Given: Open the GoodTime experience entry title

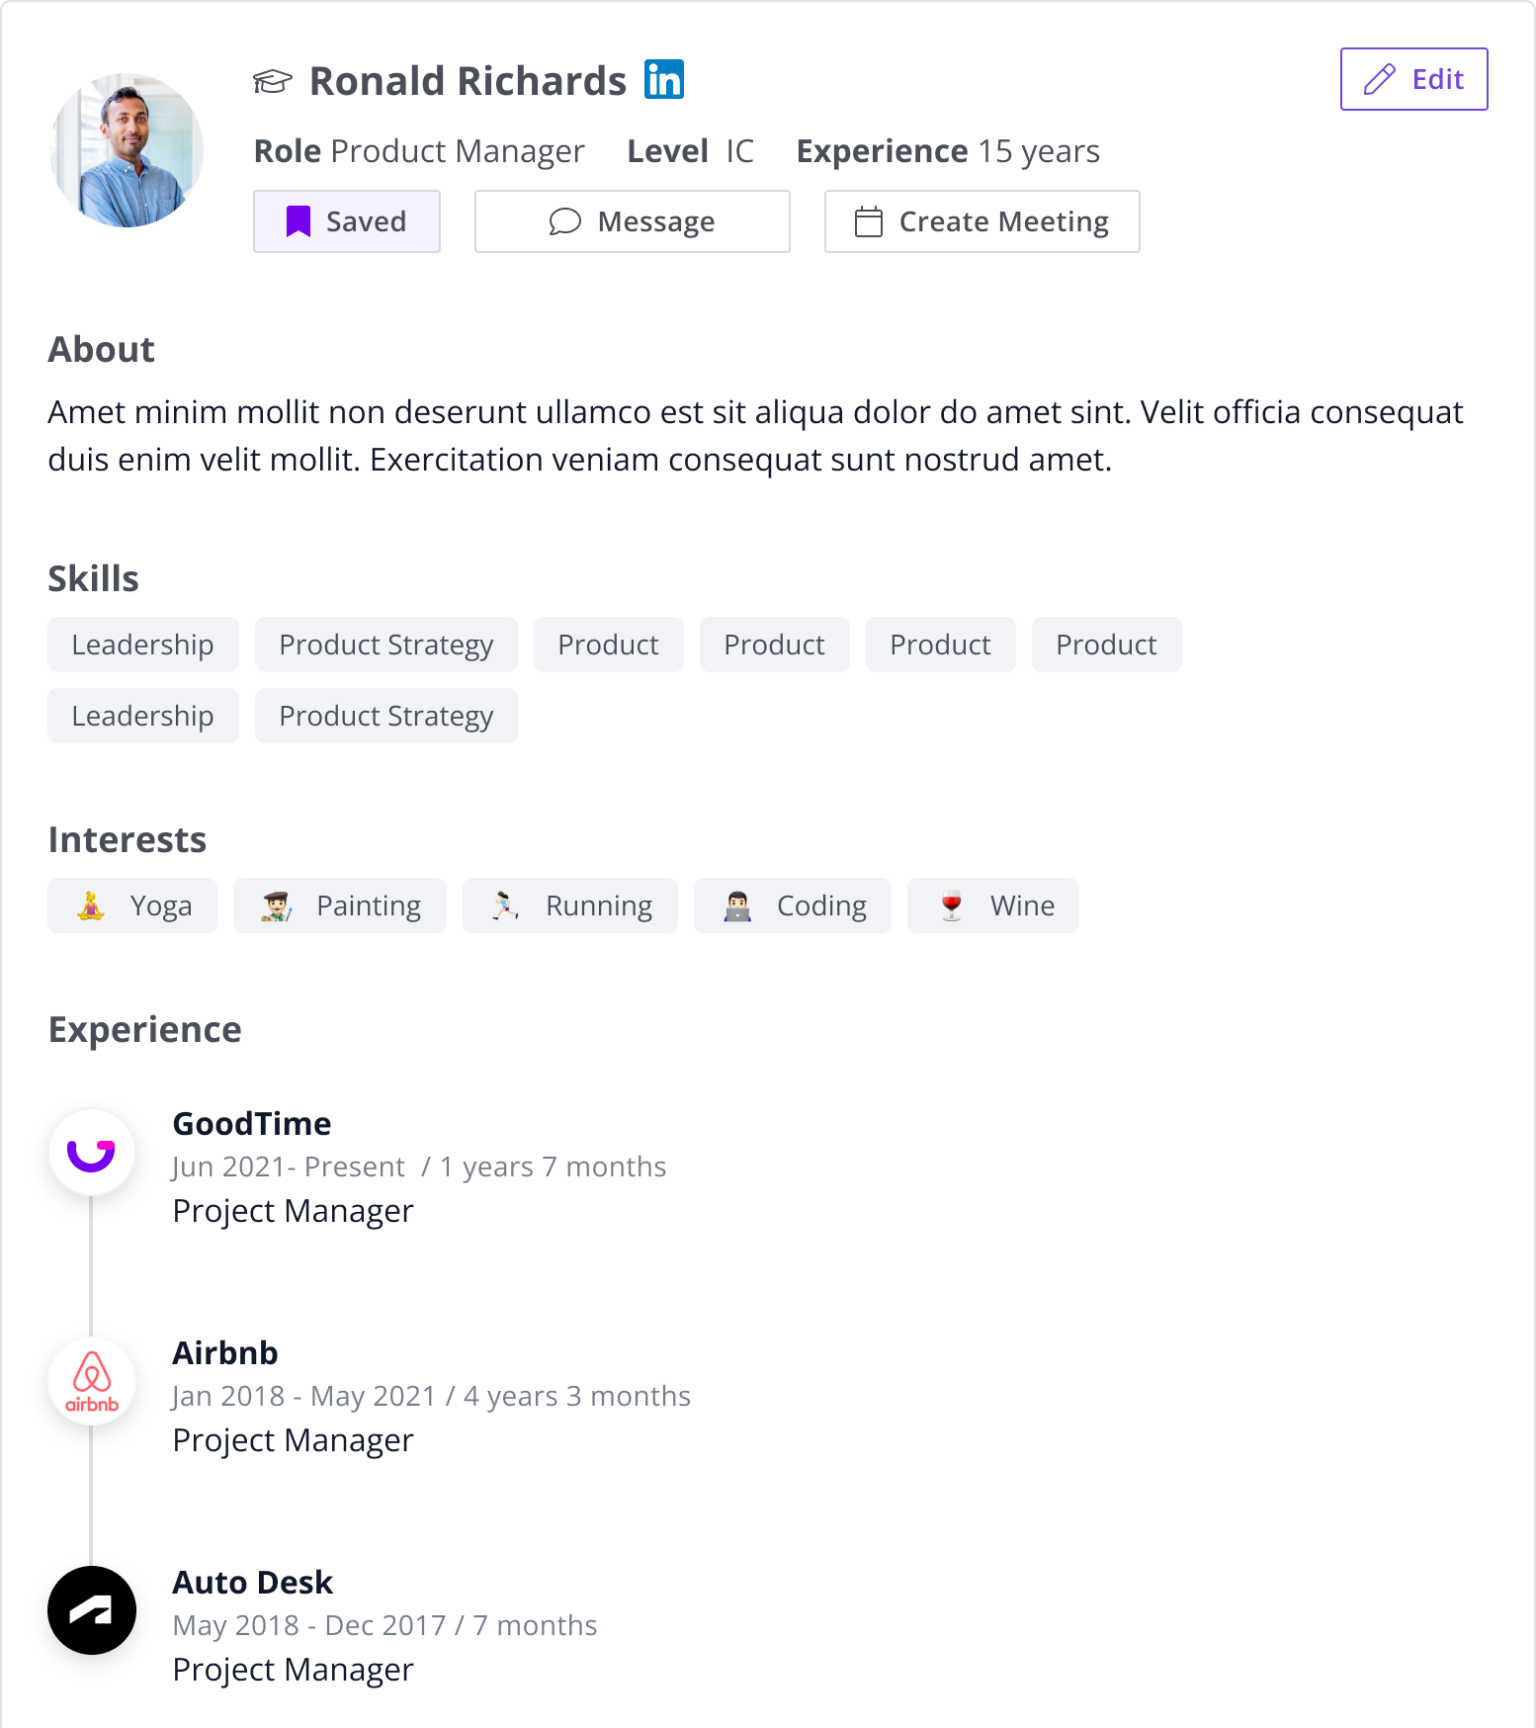Looking at the screenshot, I should pos(252,1124).
